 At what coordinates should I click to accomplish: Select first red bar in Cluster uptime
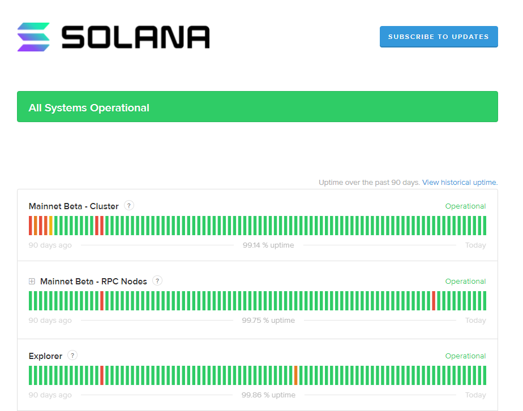(x=31, y=226)
